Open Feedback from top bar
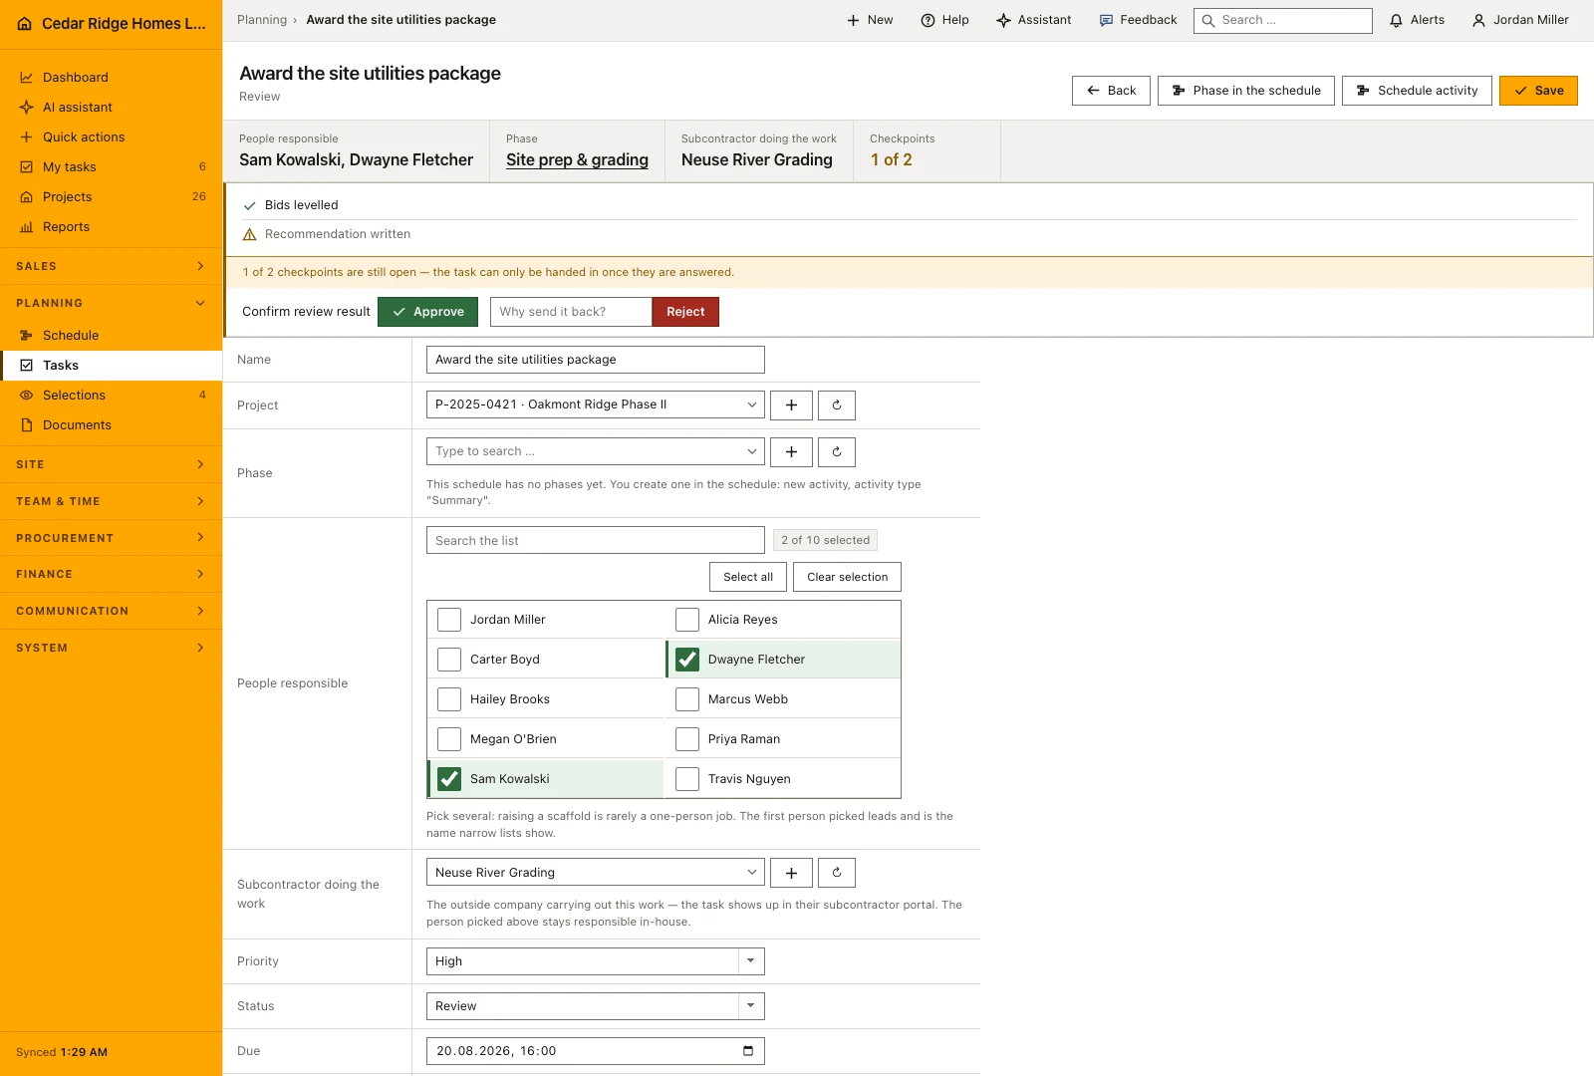The height and width of the screenshot is (1076, 1594). click(1138, 20)
